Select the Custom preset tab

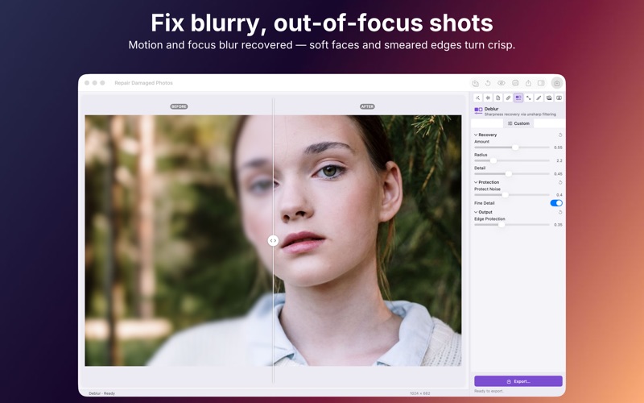518,123
